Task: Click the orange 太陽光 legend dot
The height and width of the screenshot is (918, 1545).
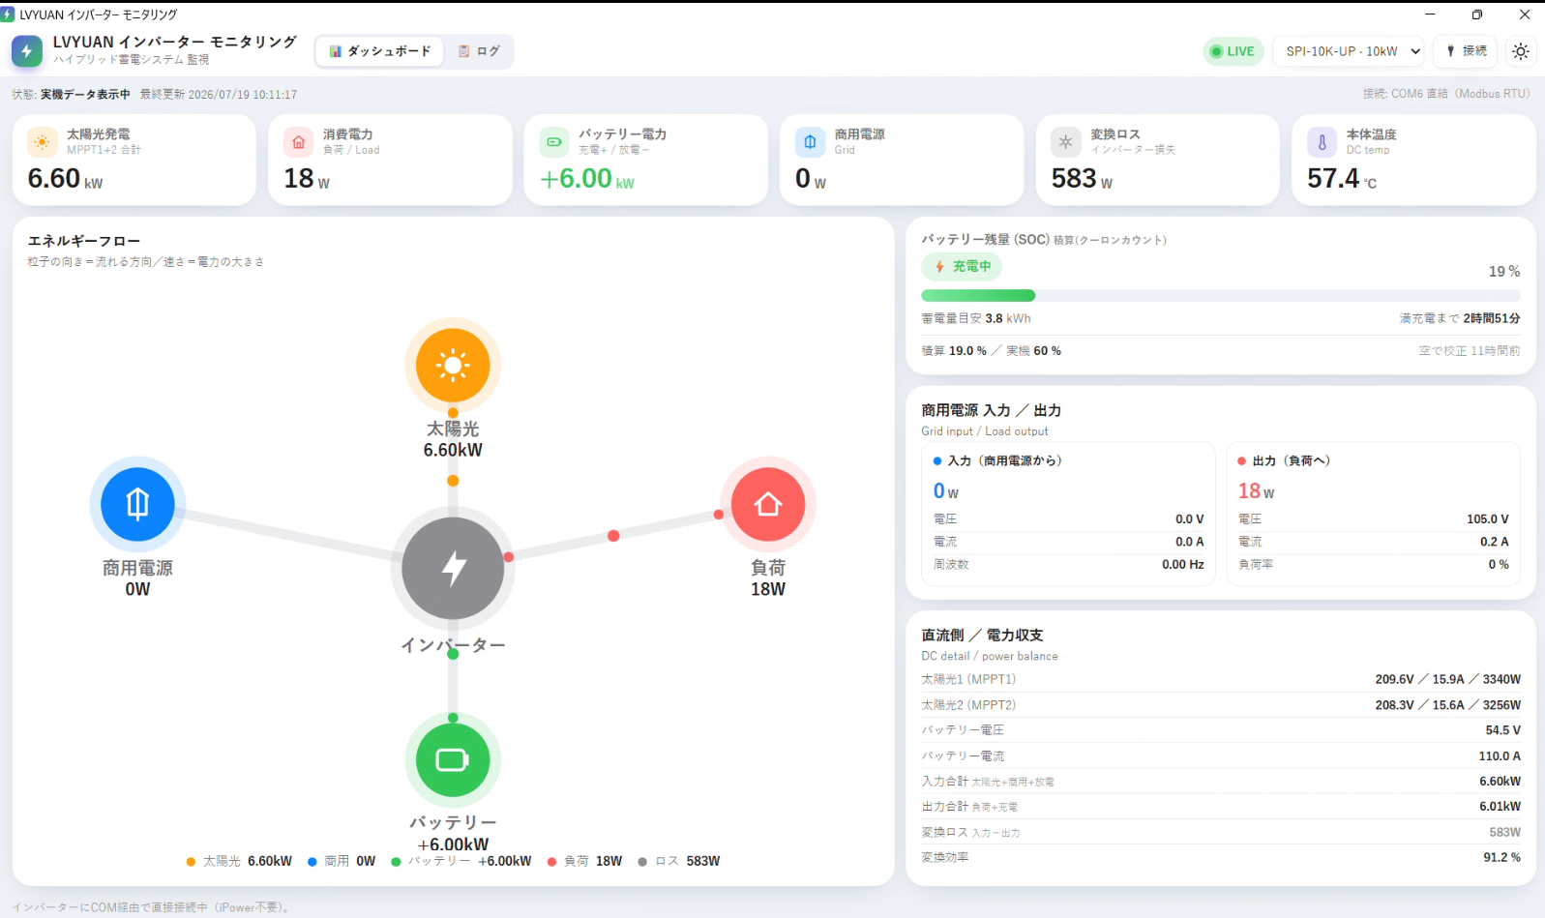Action: [x=191, y=862]
